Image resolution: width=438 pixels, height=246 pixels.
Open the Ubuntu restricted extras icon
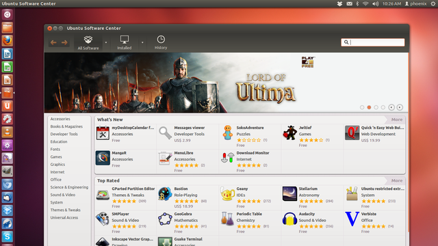352,194
